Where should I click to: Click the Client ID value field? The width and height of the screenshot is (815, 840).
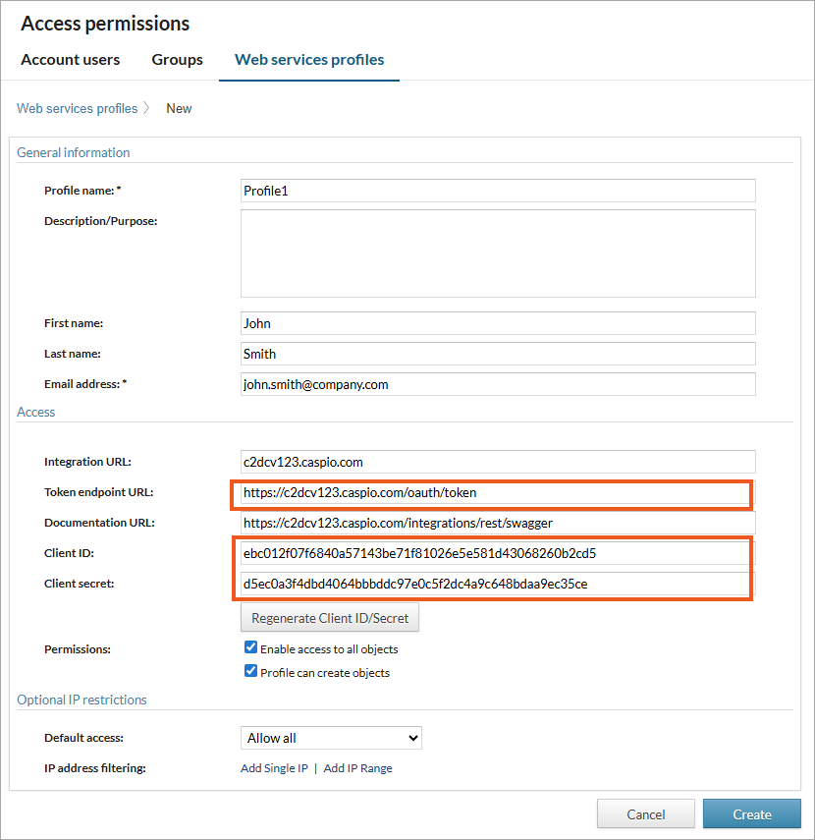click(x=495, y=553)
